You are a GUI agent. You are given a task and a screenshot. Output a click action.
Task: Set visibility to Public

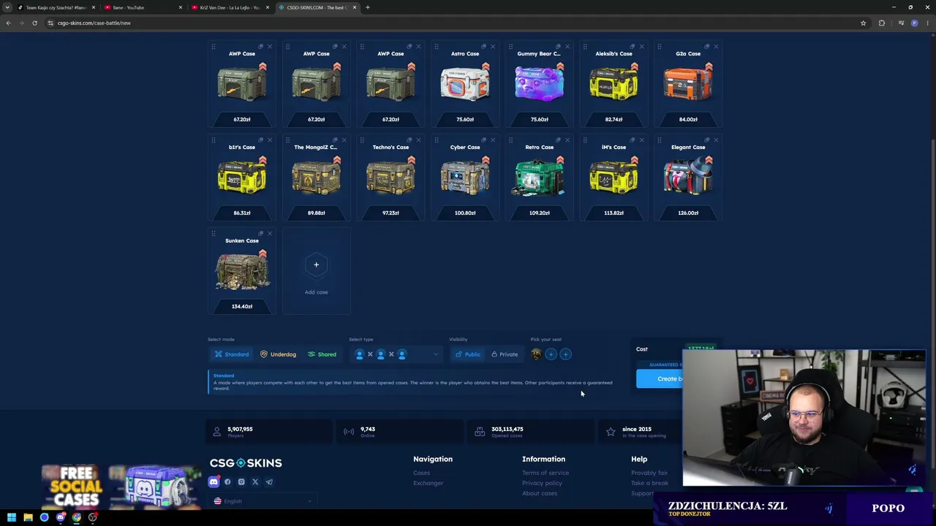[467, 354]
